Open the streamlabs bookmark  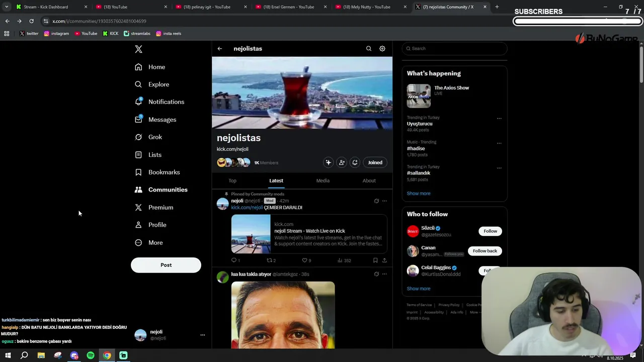(137, 34)
